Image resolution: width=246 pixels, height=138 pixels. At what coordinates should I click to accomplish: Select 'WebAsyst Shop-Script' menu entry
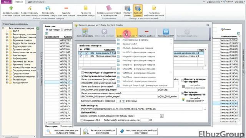pos(145,85)
